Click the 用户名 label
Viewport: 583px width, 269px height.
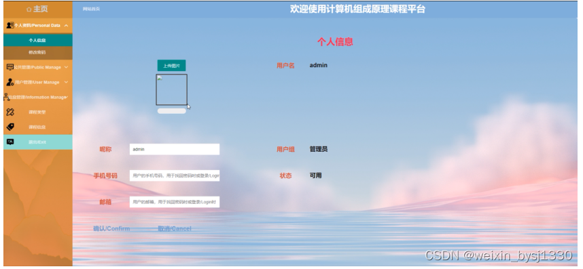(285, 66)
